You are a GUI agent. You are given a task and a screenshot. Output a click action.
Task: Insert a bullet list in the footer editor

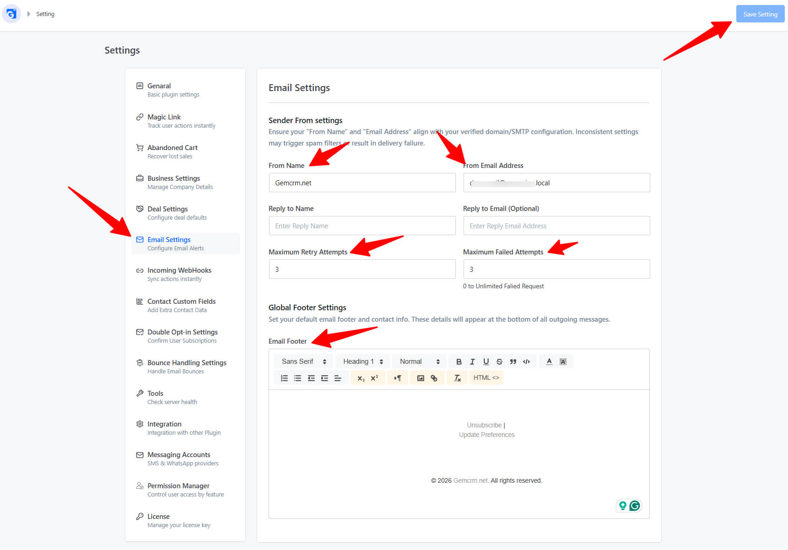pyautogui.click(x=297, y=378)
